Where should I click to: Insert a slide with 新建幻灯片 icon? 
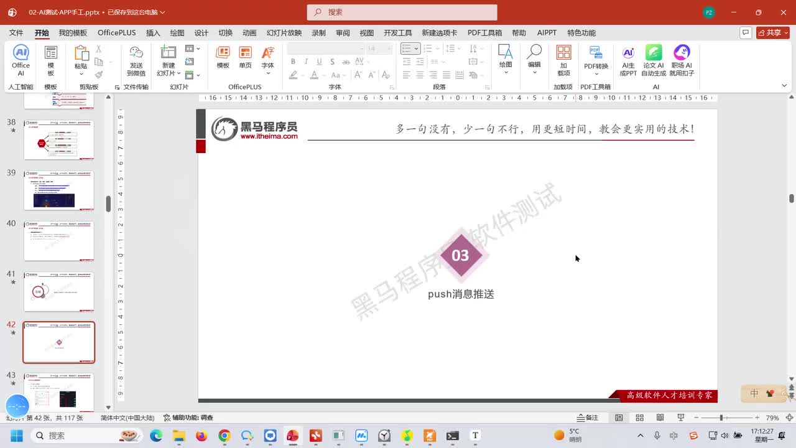[x=169, y=53]
